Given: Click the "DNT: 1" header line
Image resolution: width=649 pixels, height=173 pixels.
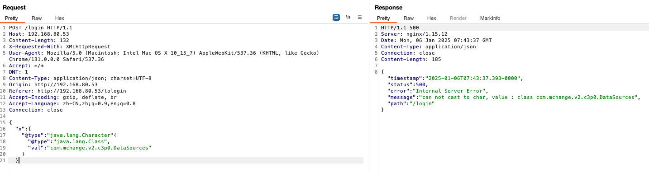Looking at the screenshot, I should click(x=19, y=72).
